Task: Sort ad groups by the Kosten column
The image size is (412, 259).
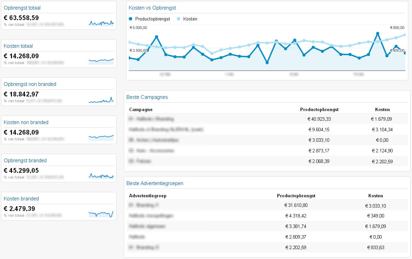Action: click(376, 196)
